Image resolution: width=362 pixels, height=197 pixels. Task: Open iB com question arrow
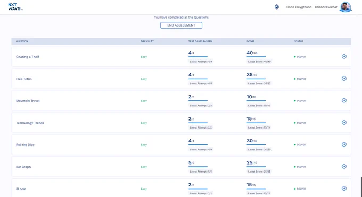344,189
